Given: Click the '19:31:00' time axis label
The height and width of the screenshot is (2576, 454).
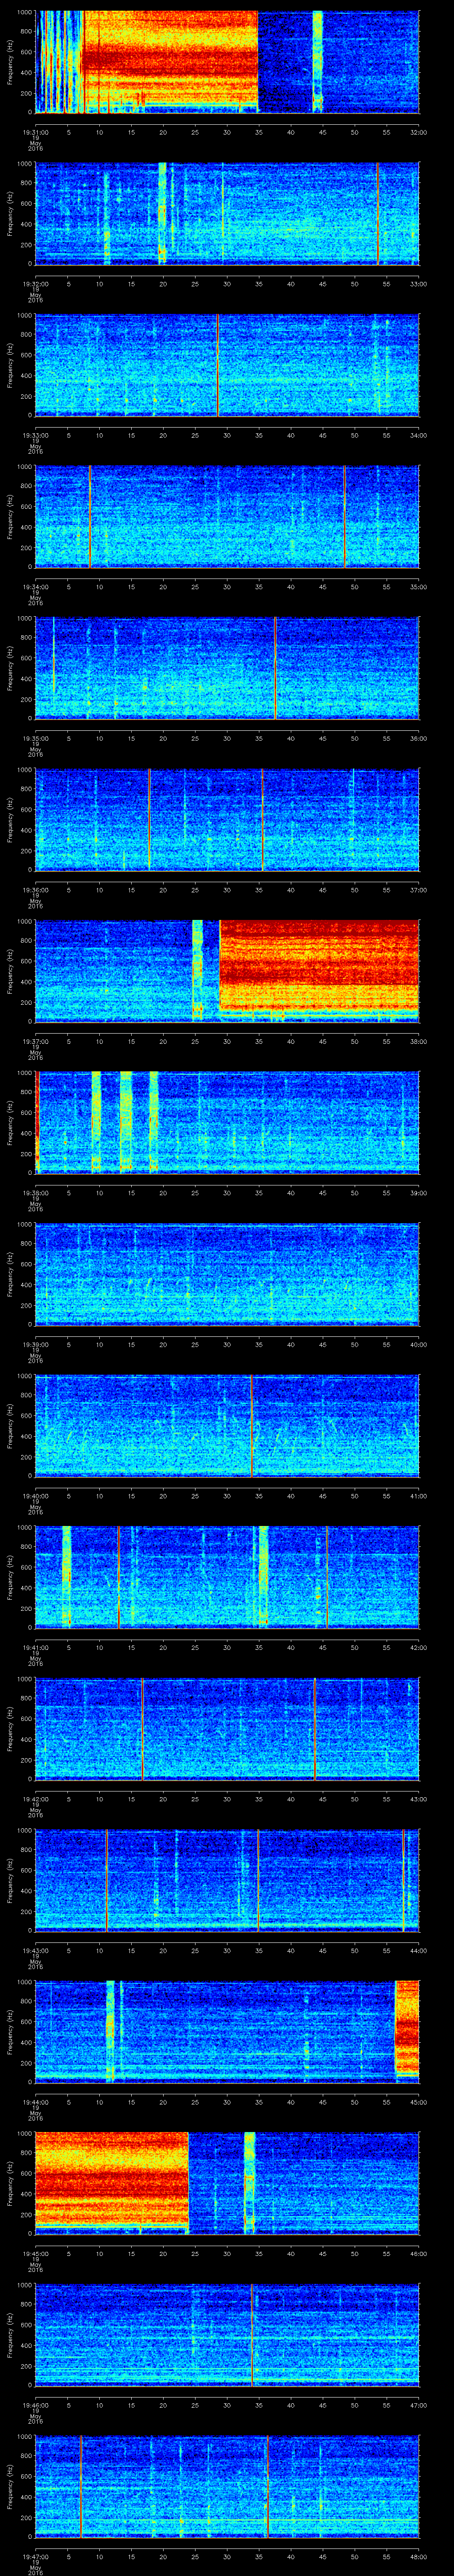Looking at the screenshot, I should click(x=35, y=131).
